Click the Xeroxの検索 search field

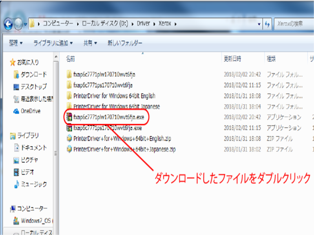point(294,24)
